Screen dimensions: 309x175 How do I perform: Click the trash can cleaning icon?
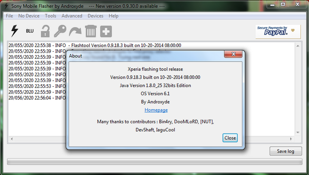coord(91,31)
